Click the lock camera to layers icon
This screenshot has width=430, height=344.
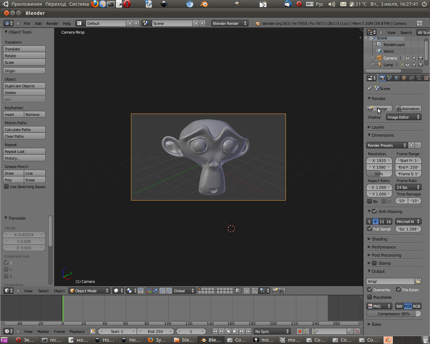238,291
